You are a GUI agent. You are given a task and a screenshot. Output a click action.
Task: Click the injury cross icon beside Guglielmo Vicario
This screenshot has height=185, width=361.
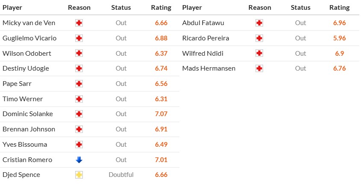coord(79,38)
